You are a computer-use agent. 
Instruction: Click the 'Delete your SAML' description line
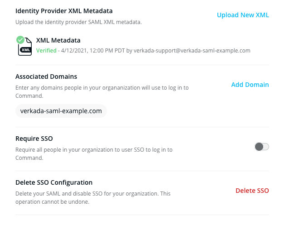pos(93,193)
